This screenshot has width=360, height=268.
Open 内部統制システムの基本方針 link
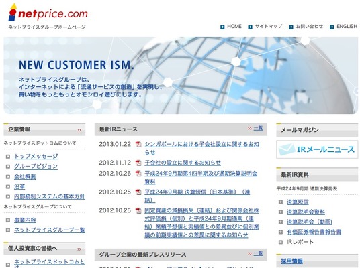coord(49,196)
